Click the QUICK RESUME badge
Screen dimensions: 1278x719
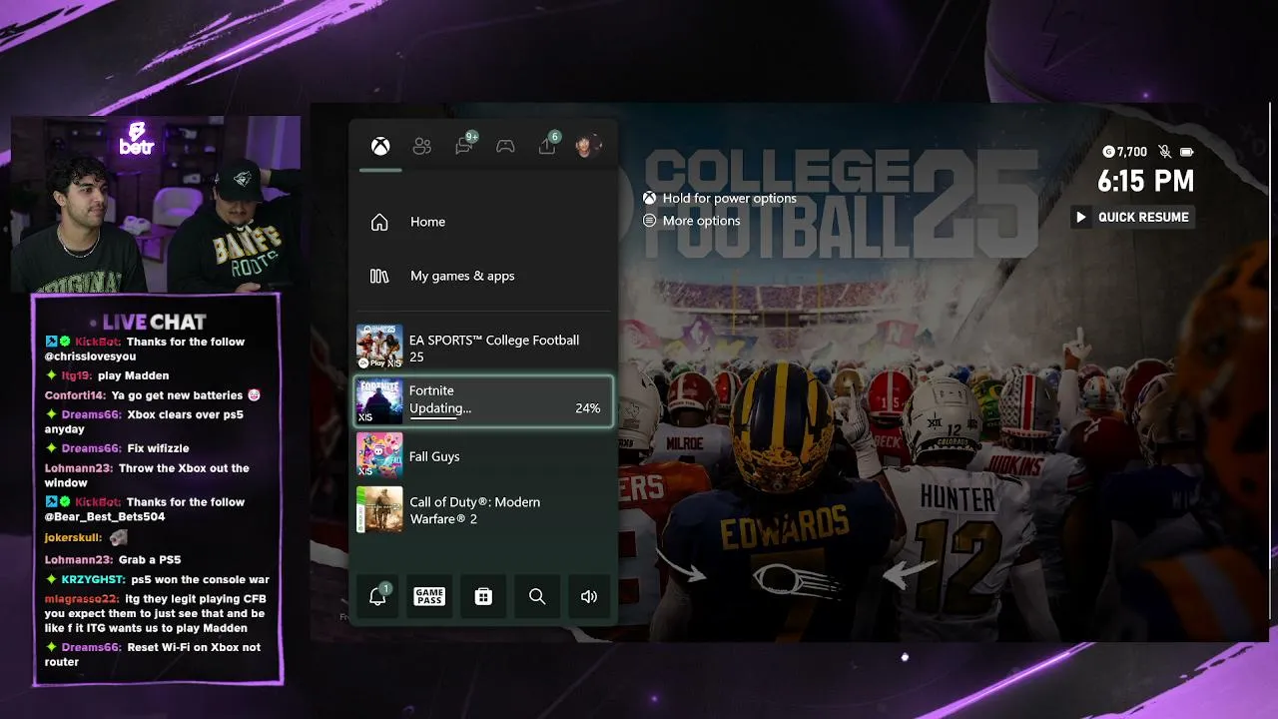[1131, 217]
